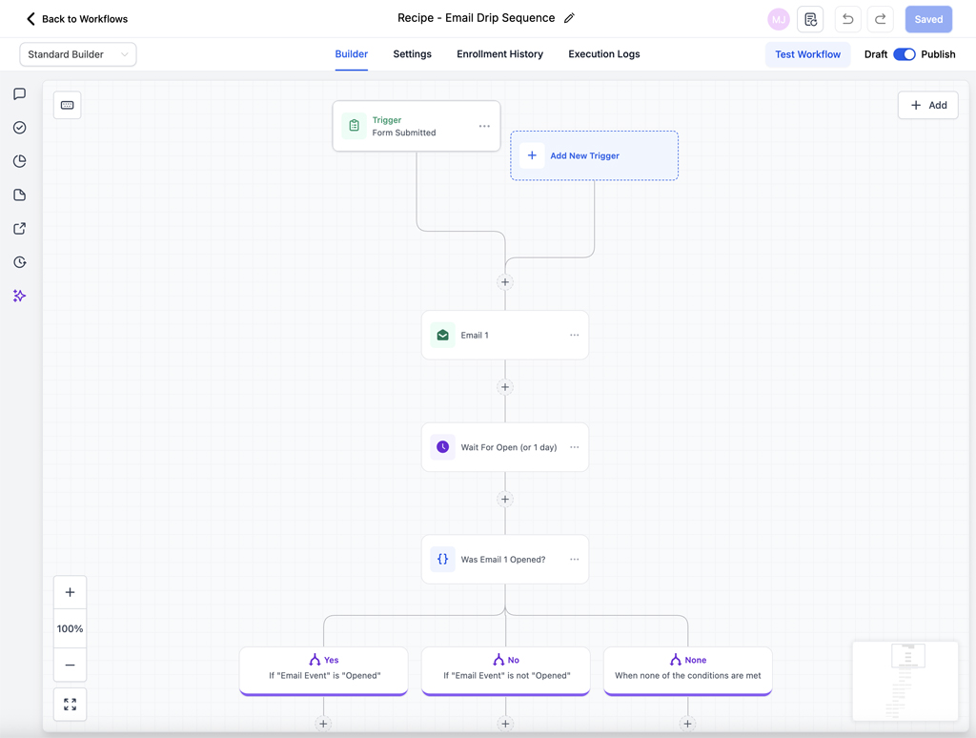Click the redo arrow in the top bar

point(880,18)
